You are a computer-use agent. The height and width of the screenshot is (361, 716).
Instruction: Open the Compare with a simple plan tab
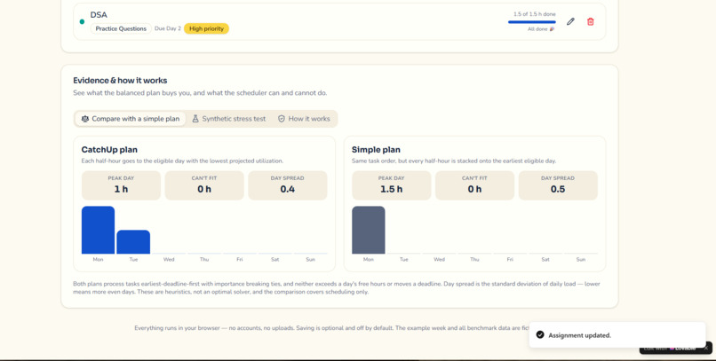point(131,119)
